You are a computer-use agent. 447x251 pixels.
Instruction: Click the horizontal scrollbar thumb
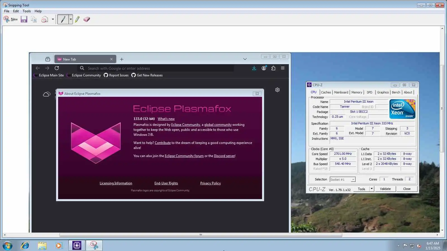click(201, 235)
